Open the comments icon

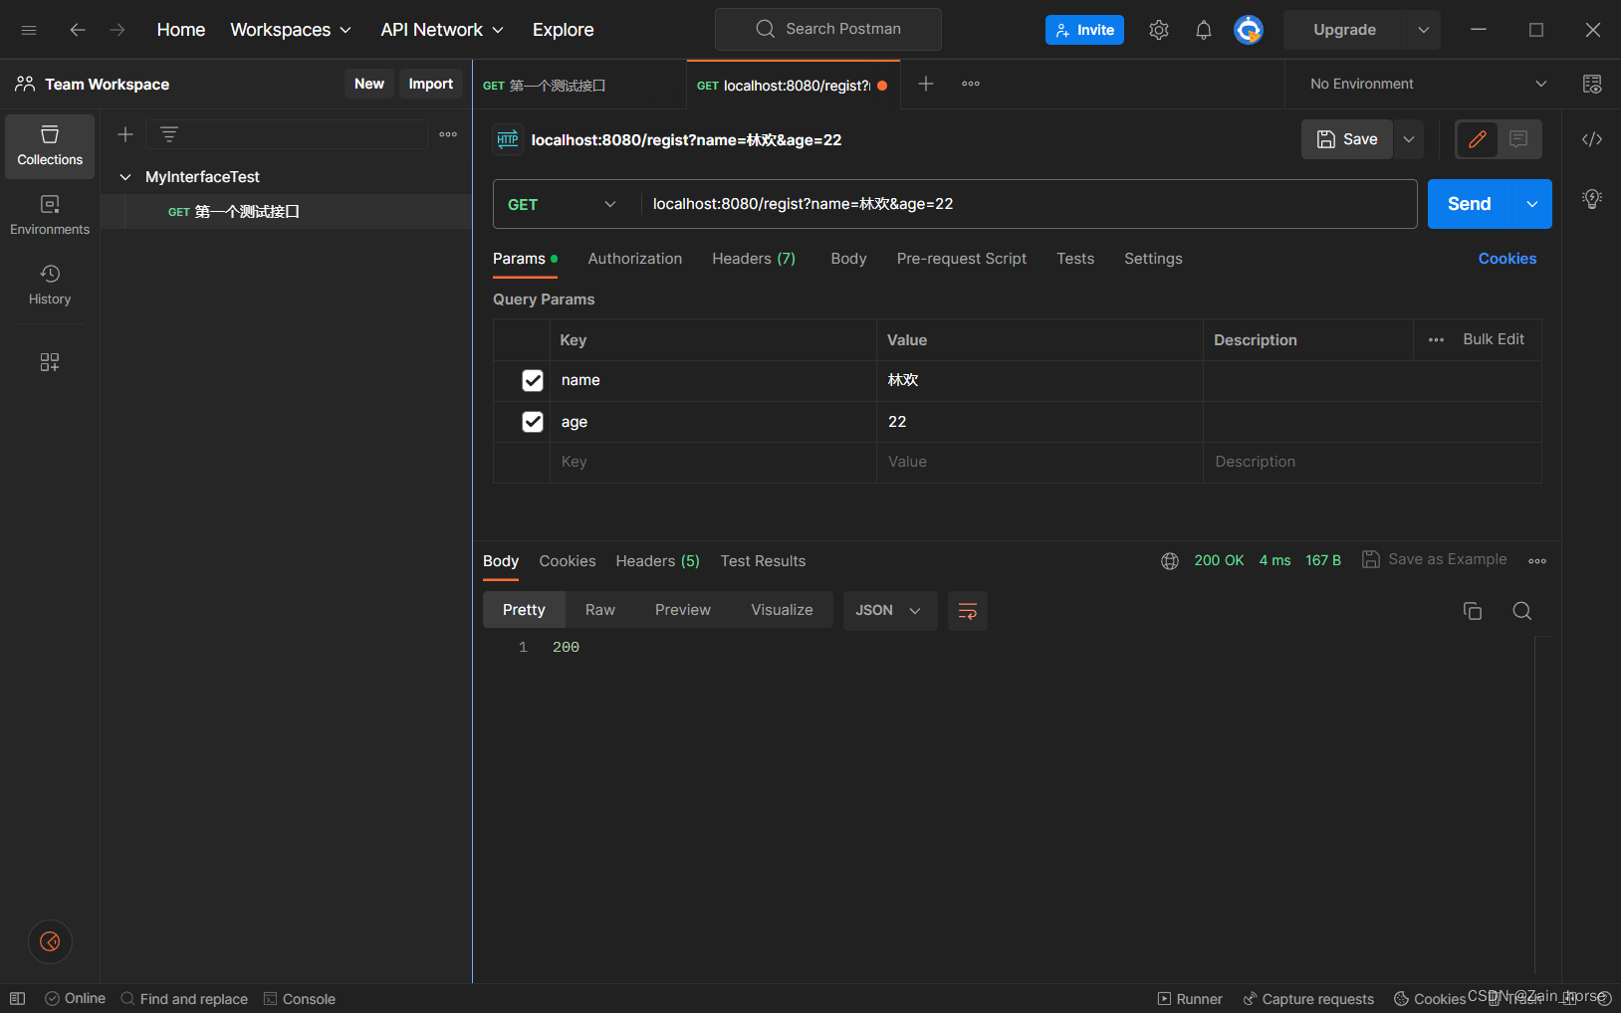tap(1518, 139)
